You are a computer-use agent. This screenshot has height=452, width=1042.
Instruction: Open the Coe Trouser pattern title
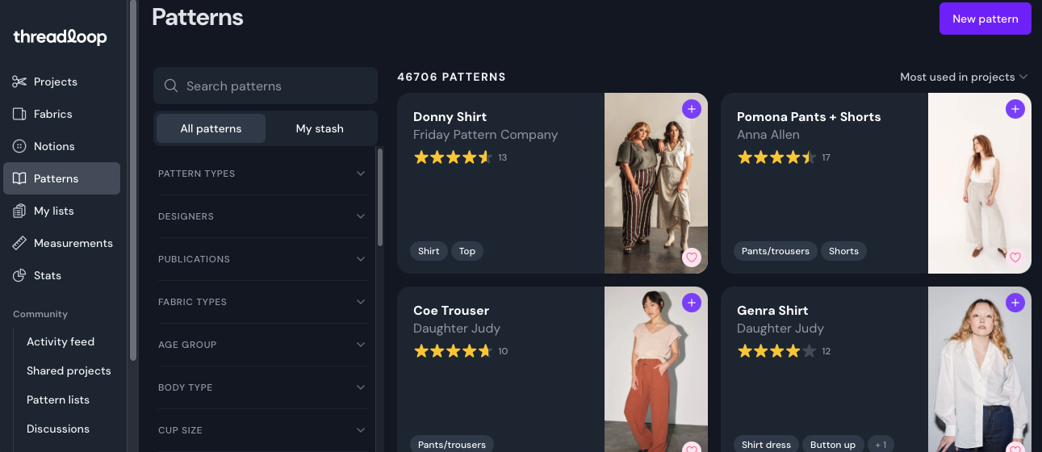[451, 311]
